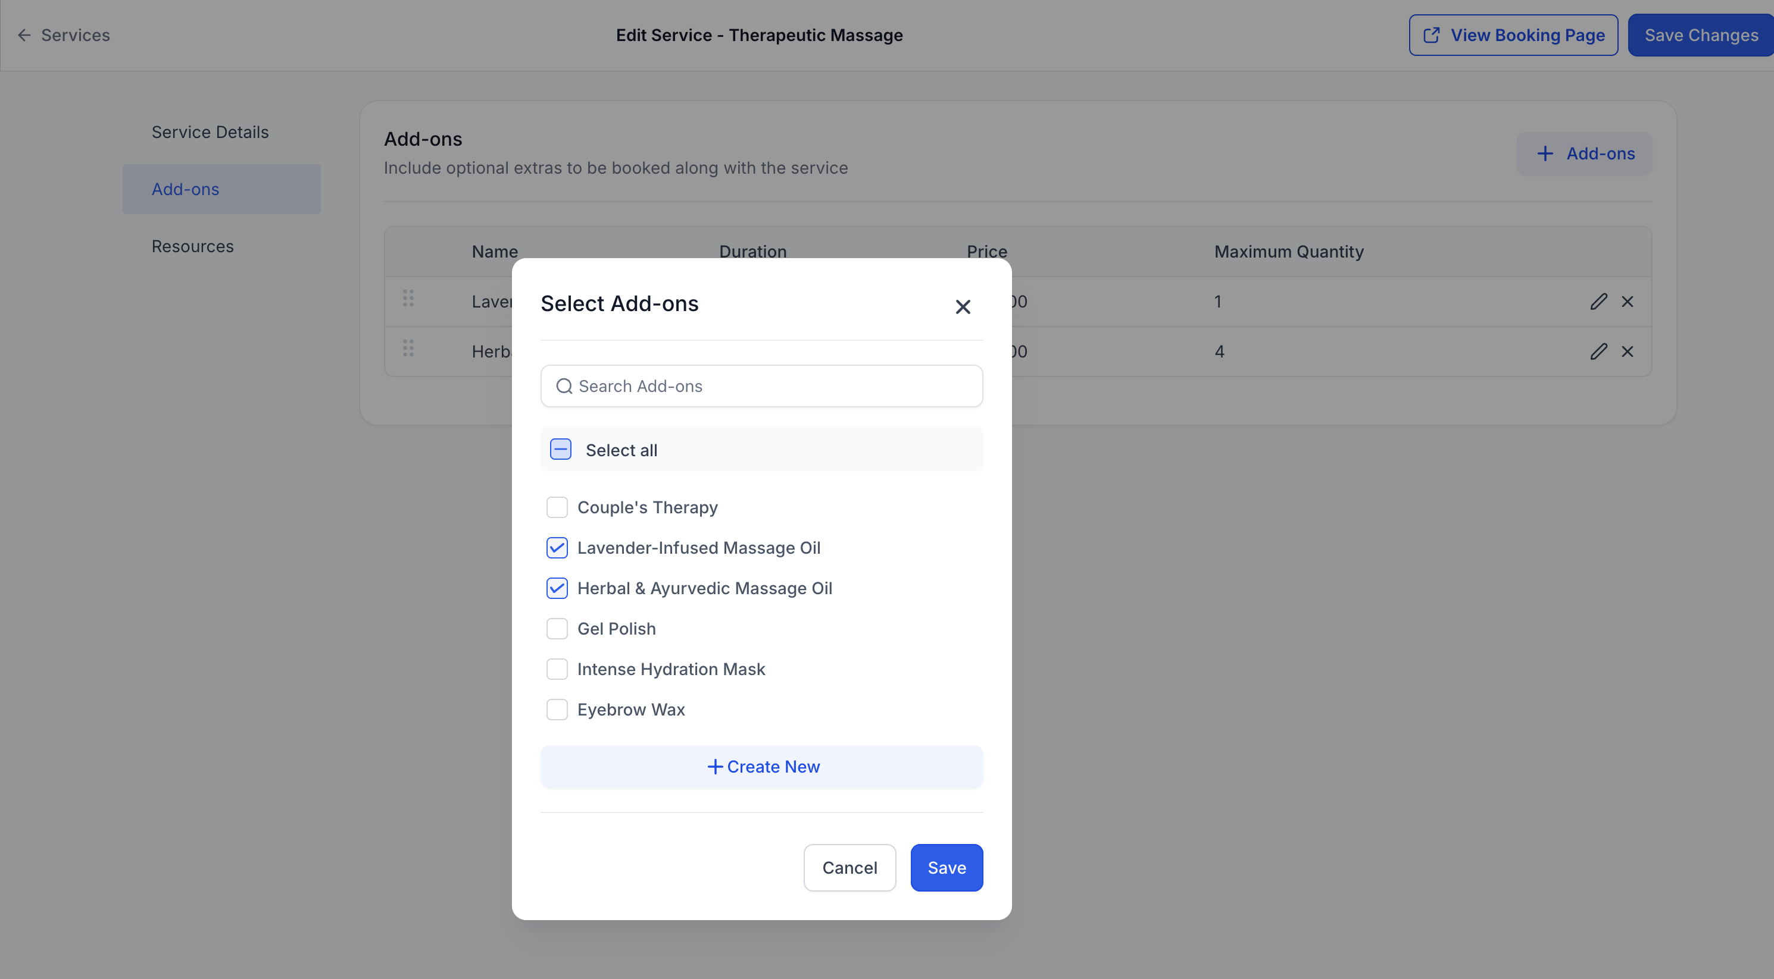The height and width of the screenshot is (979, 1774).
Task: Close the Select Add-ons dialog
Action: coord(962,307)
